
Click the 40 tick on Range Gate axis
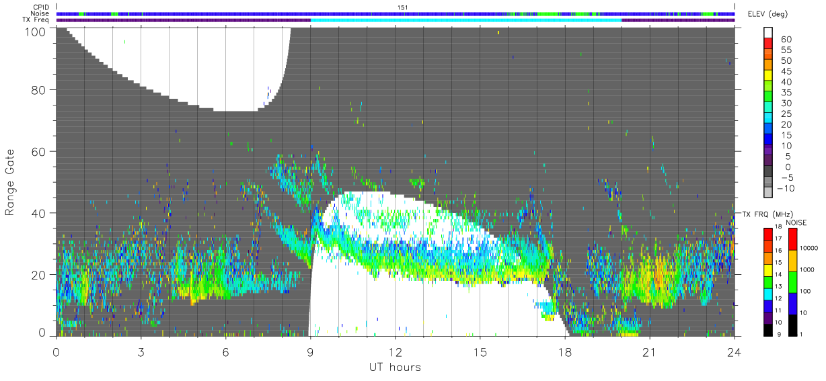coord(40,213)
